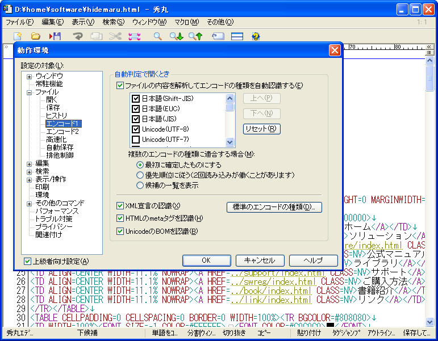The image size is (438, 341).
Task: Open the 検索(S) menu
Action: point(113,22)
